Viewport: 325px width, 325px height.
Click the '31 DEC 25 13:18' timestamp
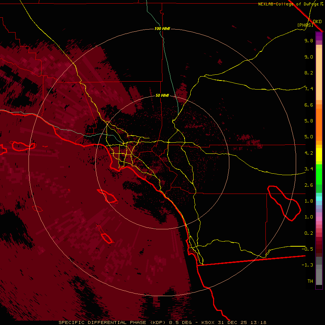click(242, 322)
